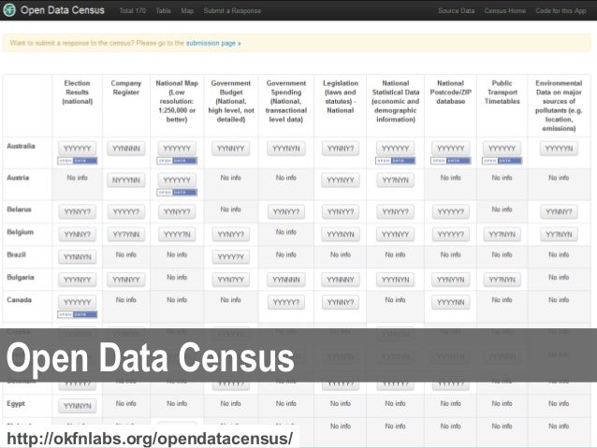Click the Open Data Census logo icon
Viewport: 597px width, 448px height.
click(9, 10)
